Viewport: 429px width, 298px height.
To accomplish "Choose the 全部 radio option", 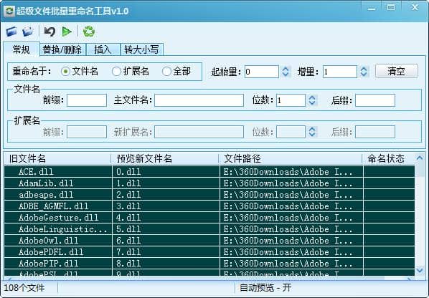I will click(166, 72).
